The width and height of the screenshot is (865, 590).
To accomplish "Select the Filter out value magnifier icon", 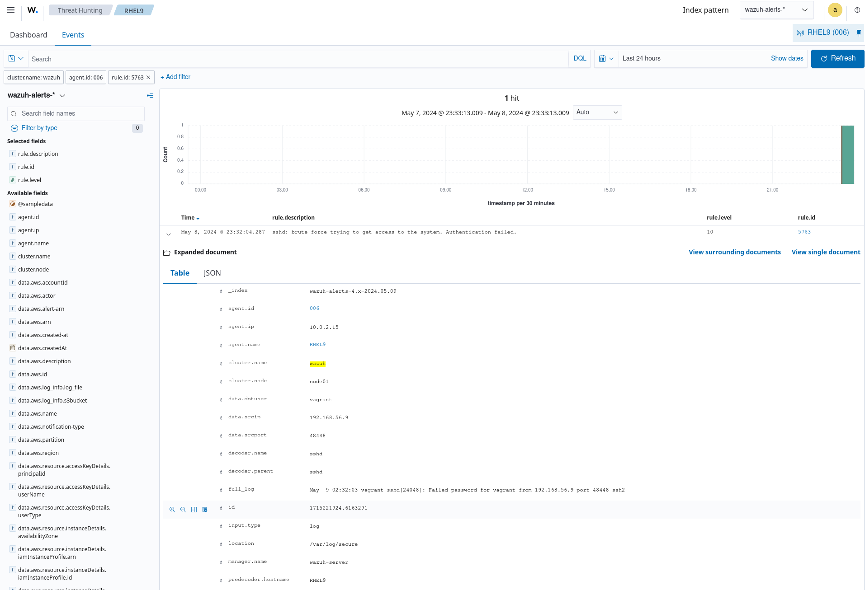I will (x=183, y=509).
